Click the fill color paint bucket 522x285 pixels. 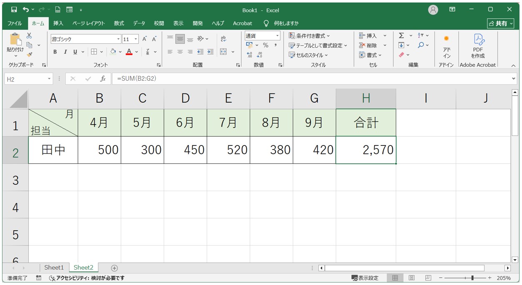pos(113,52)
